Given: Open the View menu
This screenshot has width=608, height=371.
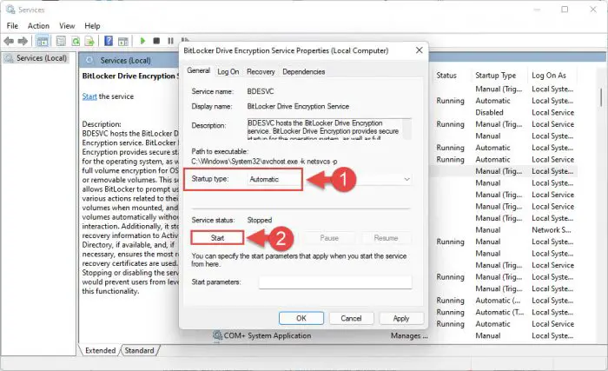Looking at the screenshot, I should (67, 25).
